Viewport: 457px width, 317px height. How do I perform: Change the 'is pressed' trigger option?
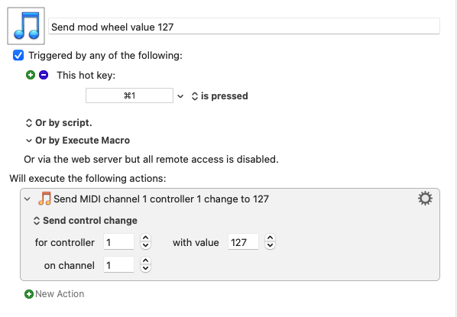(220, 96)
